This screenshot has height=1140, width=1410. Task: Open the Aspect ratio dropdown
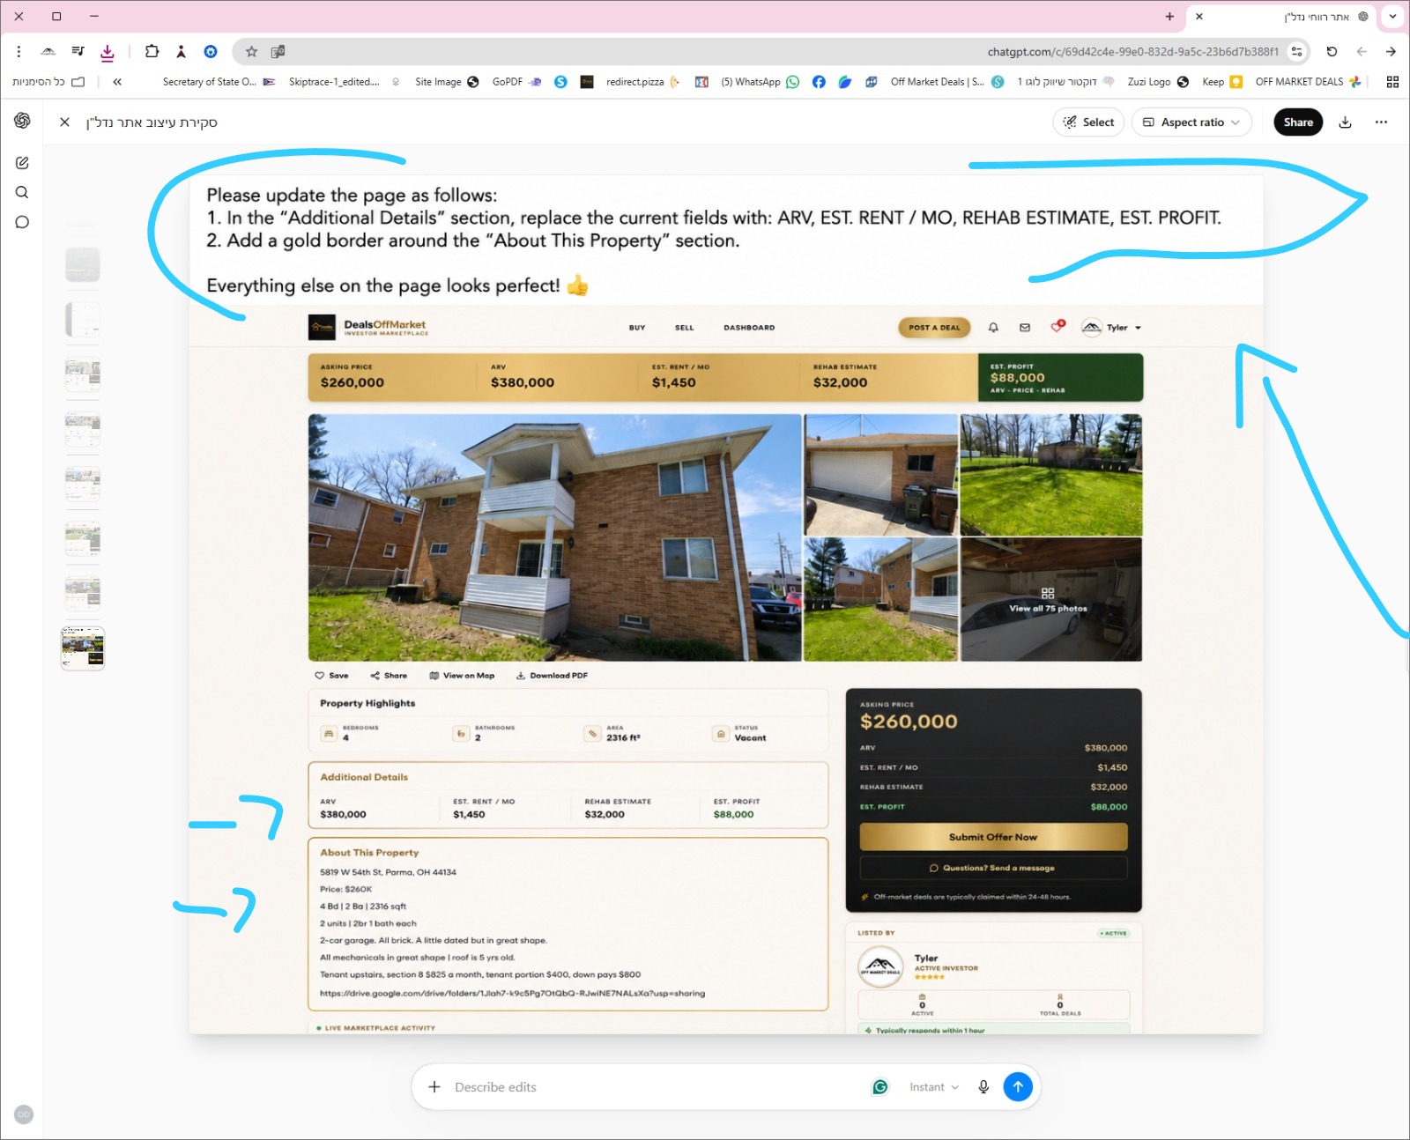coord(1191,122)
